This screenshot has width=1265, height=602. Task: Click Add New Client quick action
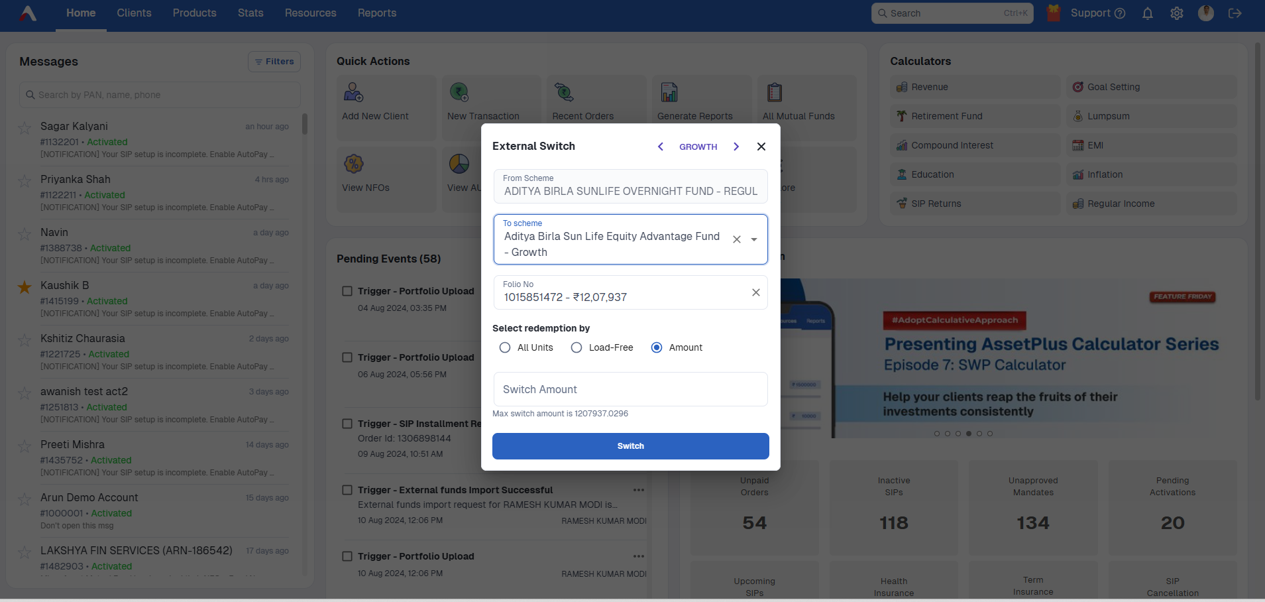[386, 108]
